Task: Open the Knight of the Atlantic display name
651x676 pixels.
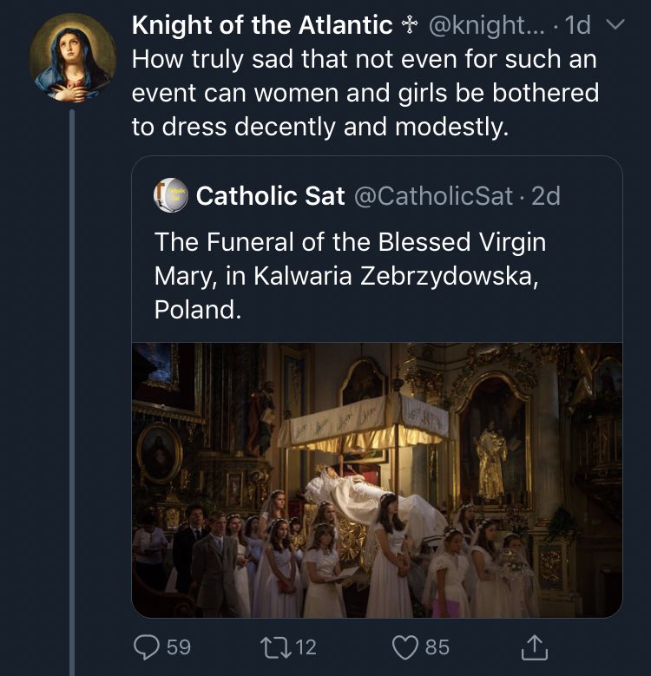Action: click(x=261, y=26)
